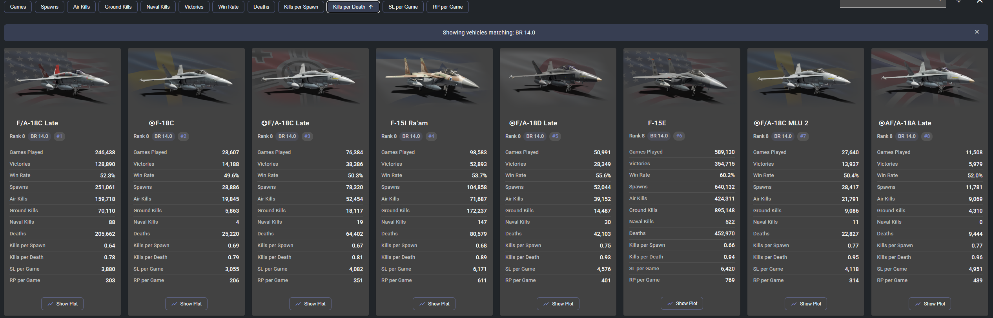Select Deaths value "42,103" on F/A-18D Late
Viewport: 993px width, 318px height.
tap(602, 234)
